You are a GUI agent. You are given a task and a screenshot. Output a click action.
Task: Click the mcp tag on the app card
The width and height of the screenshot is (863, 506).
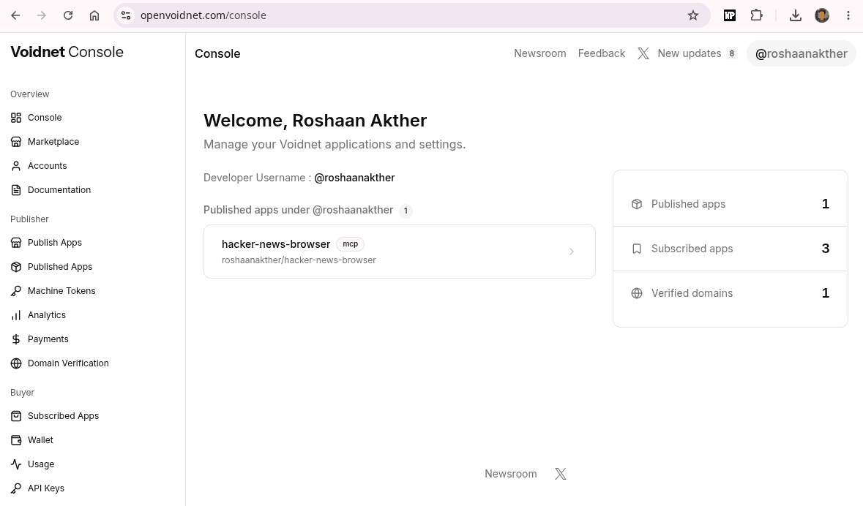point(350,243)
